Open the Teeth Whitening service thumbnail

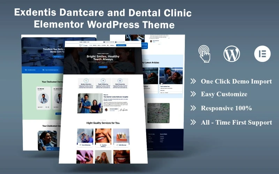tap(85, 136)
